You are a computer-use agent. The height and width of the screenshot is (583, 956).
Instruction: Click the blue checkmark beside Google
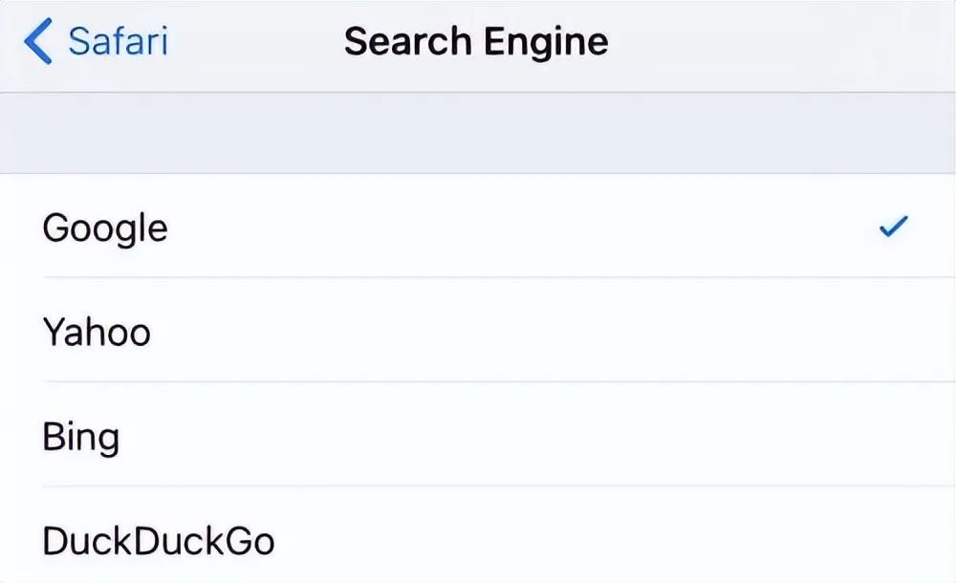(893, 227)
